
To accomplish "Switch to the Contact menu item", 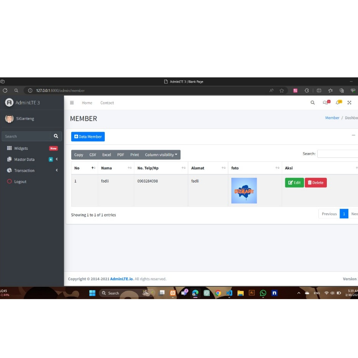I will pos(107,103).
